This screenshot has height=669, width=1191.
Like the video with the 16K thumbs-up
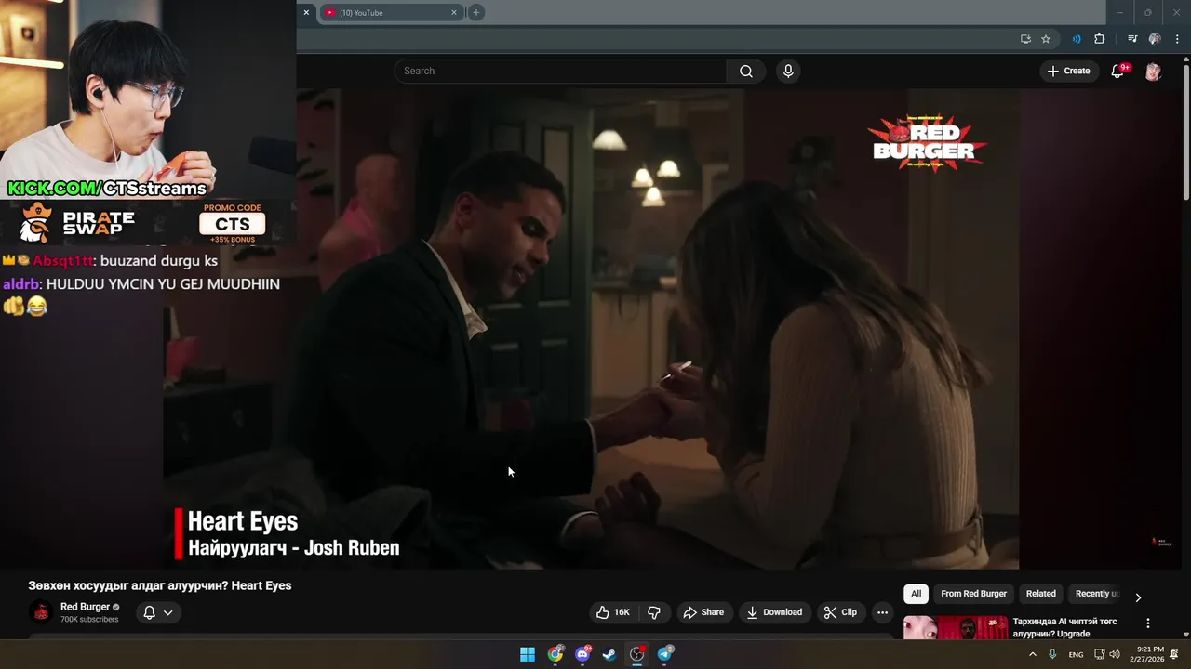click(613, 612)
